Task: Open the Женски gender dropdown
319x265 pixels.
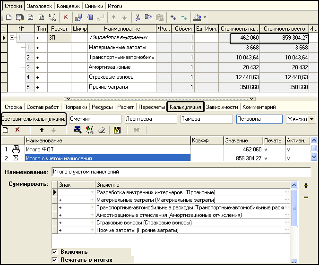Action: 312,119
